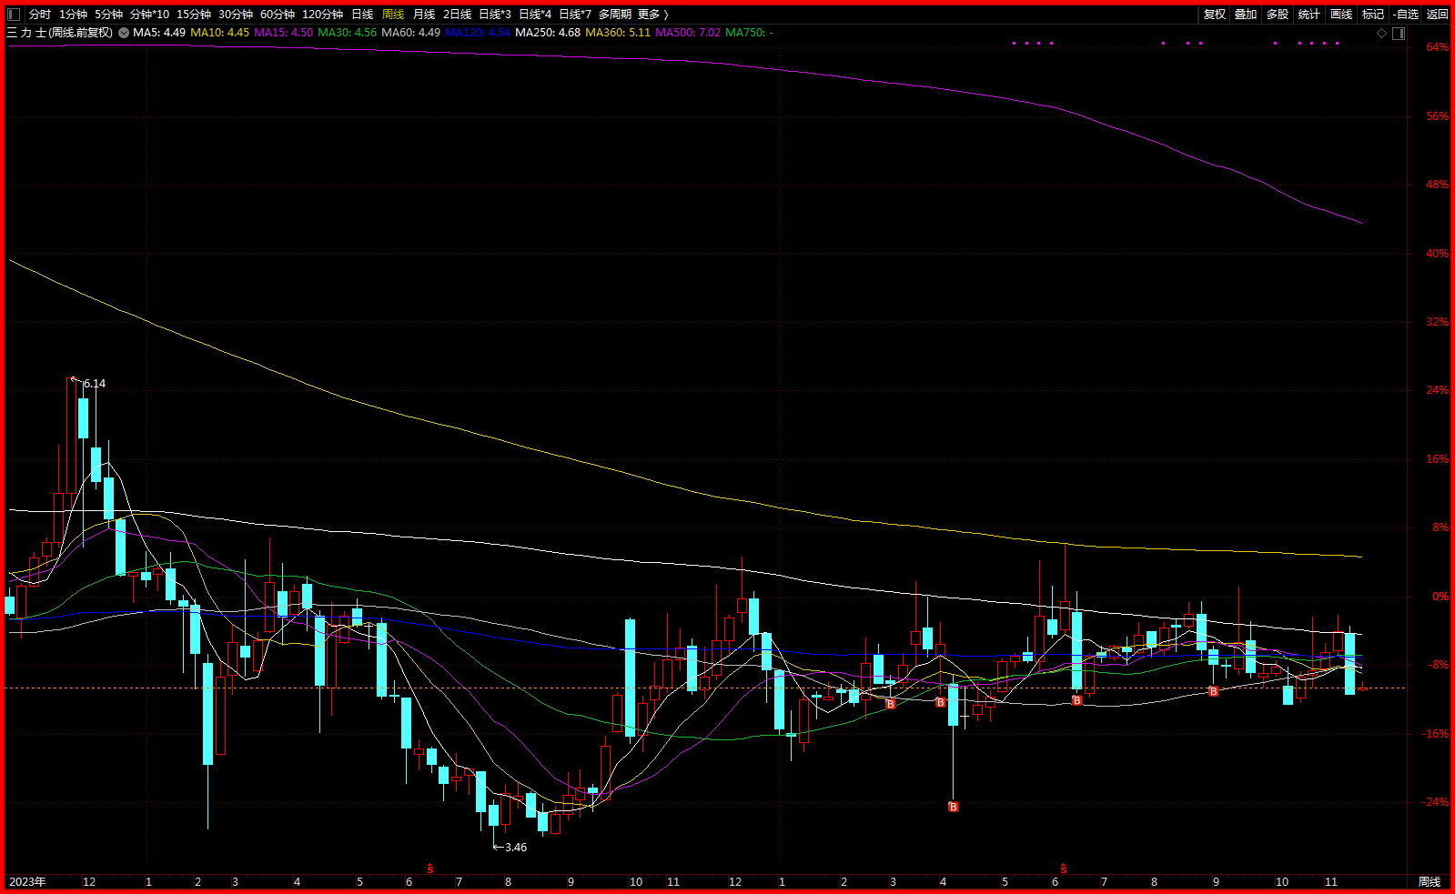Select the 5分钟 period

click(108, 15)
